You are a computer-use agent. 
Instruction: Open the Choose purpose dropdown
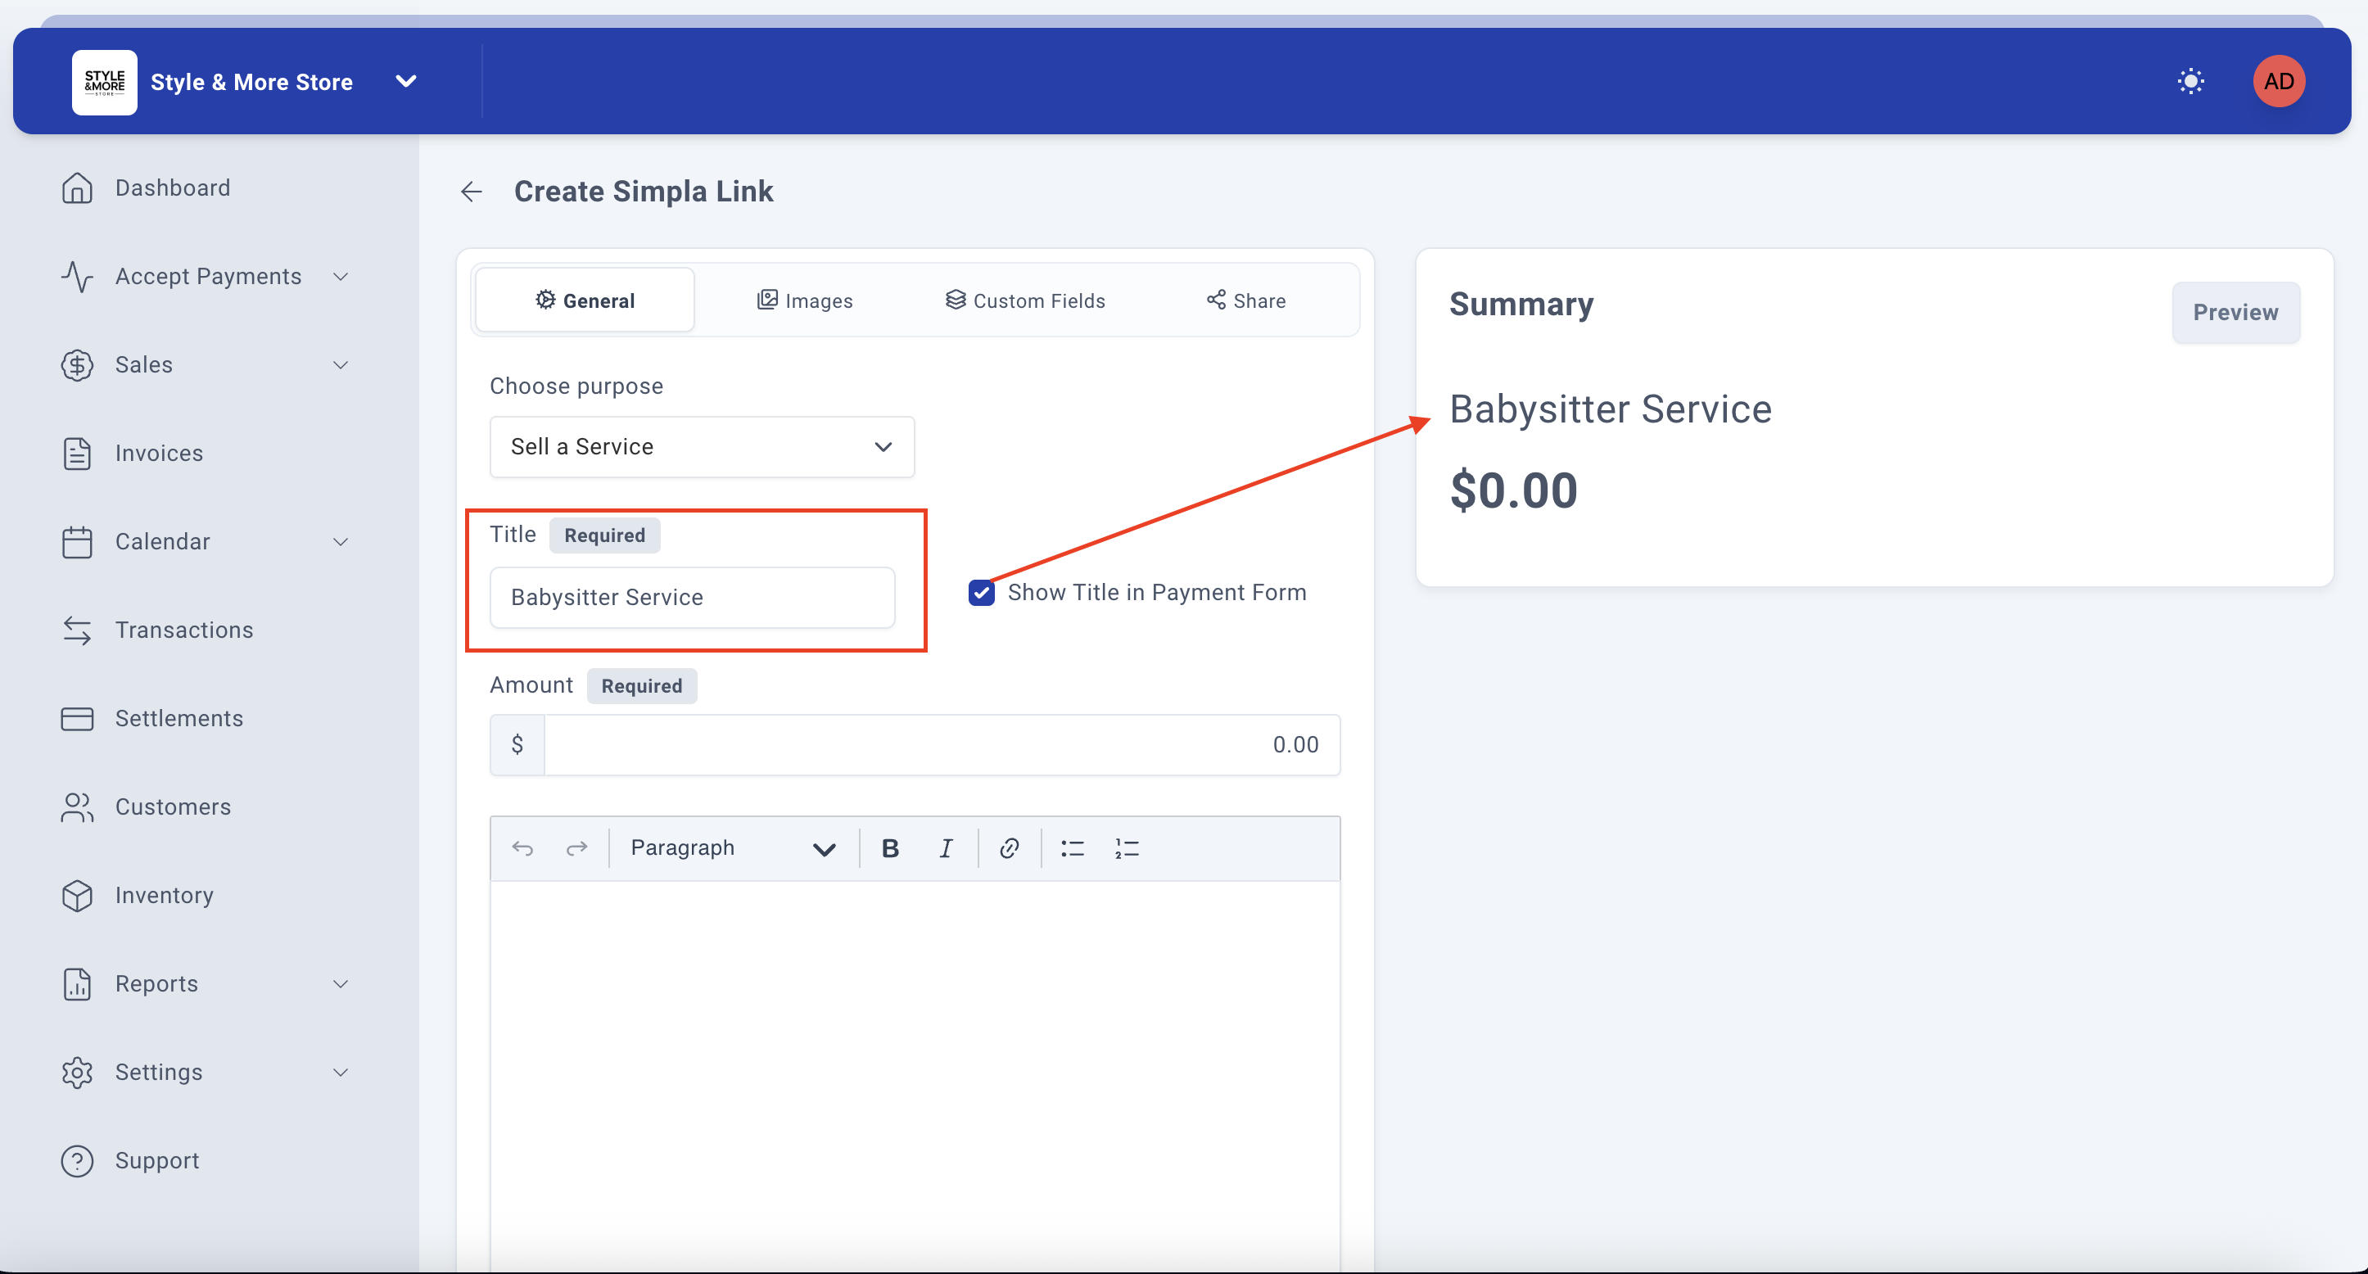coord(702,447)
